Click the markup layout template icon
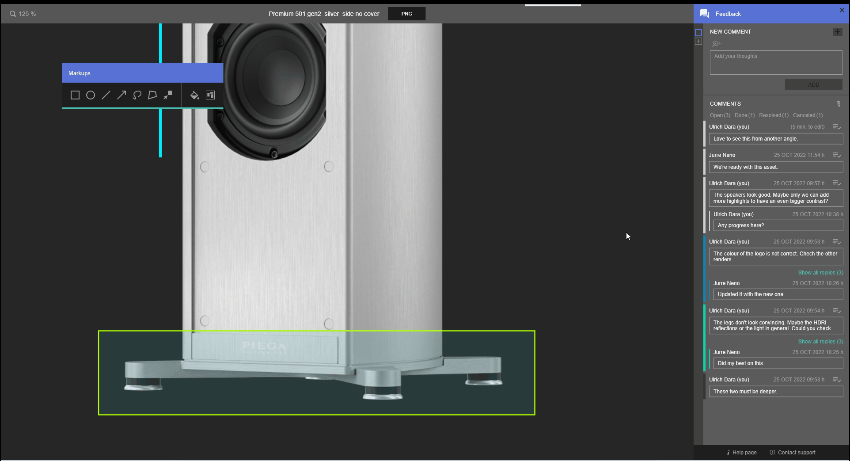This screenshot has height=461, width=850. [x=210, y=95]
